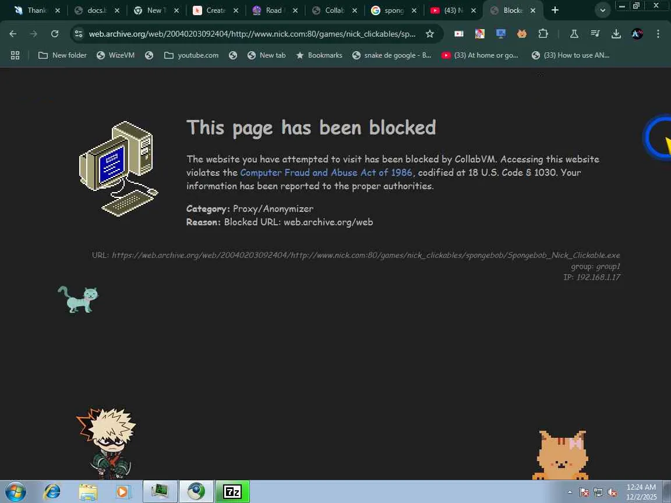
Task: Click the pixel computer illustration
Action: 119,168
